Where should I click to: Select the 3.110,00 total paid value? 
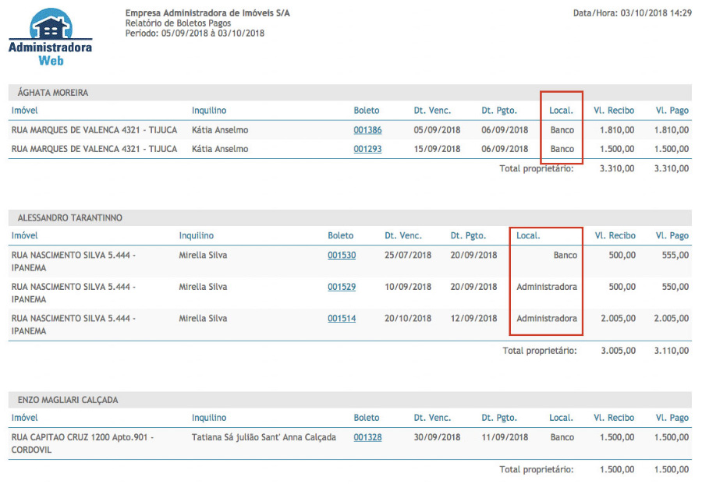tap(672, 351)
